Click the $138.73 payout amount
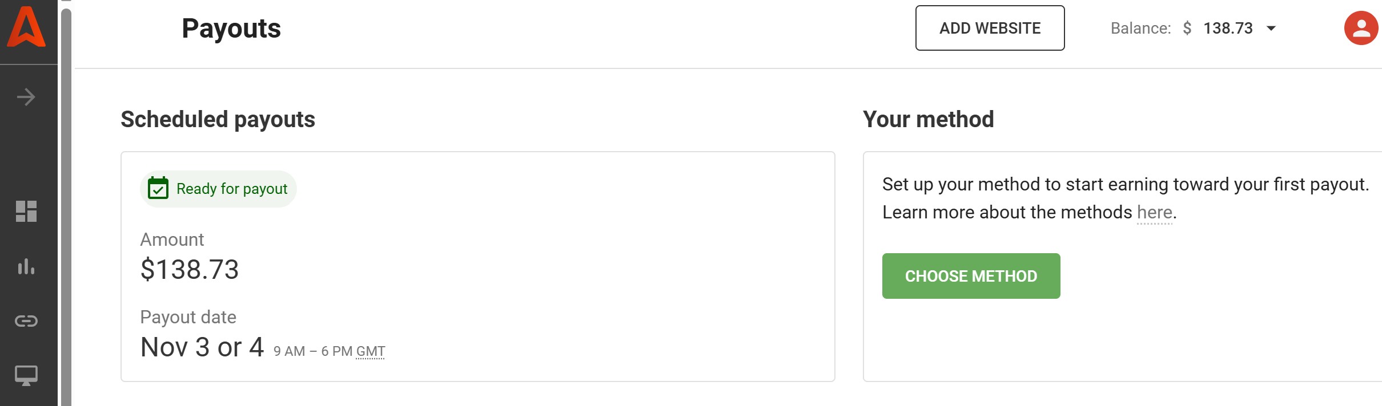Screen dimensions: 1382x406 [190, 269]
